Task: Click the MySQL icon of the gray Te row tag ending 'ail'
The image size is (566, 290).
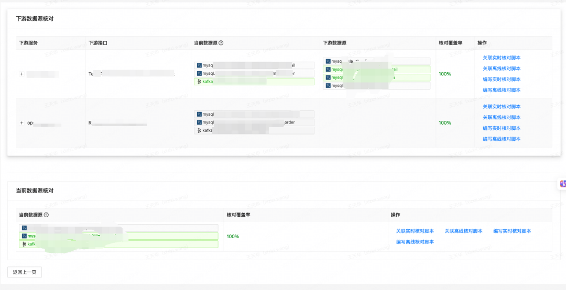Action: 199,65
